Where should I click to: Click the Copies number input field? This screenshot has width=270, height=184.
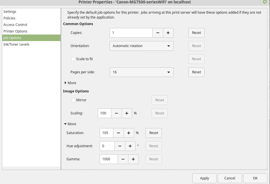coord(131,33)
